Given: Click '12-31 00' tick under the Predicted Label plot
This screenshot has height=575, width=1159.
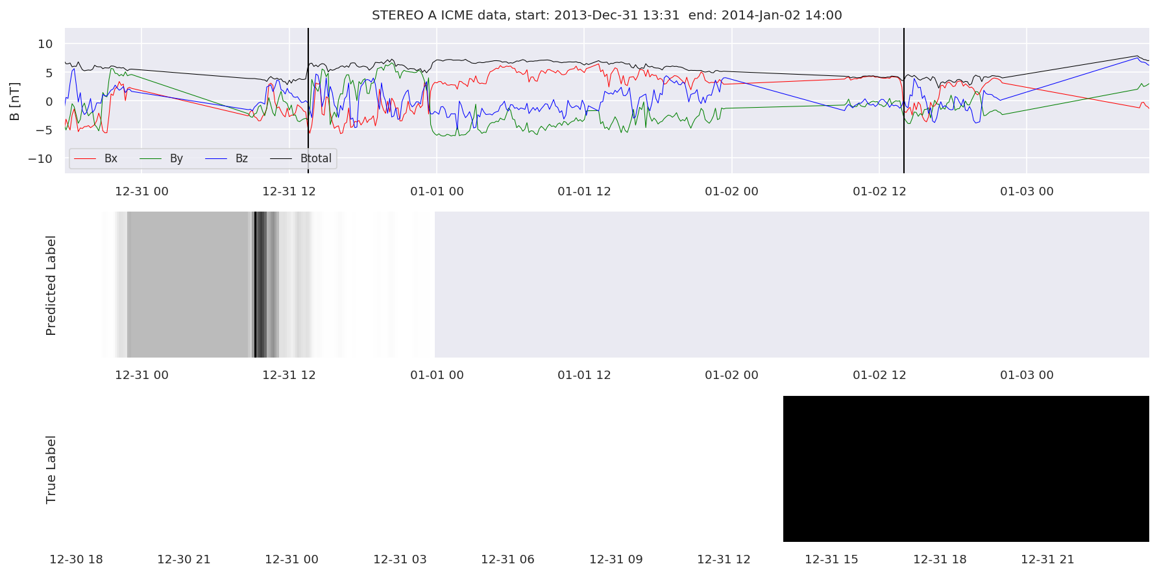Looking at the screenshot, I should 141,375.
